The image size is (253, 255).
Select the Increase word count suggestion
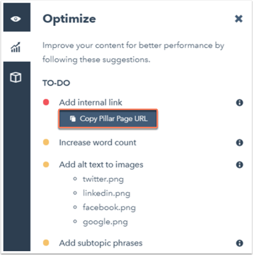pos(97,143)
